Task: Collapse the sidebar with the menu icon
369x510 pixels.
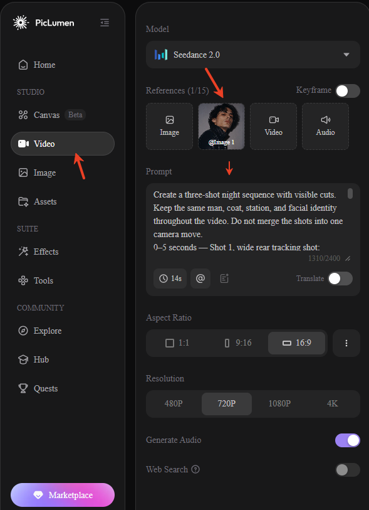Action: pos(105,23)
